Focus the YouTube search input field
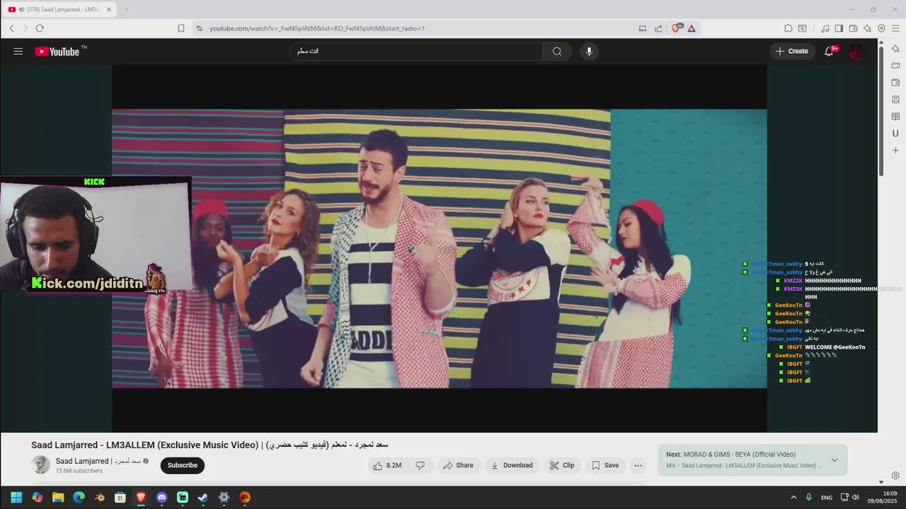Screen dimensions: 906x509 pos(415,51)
